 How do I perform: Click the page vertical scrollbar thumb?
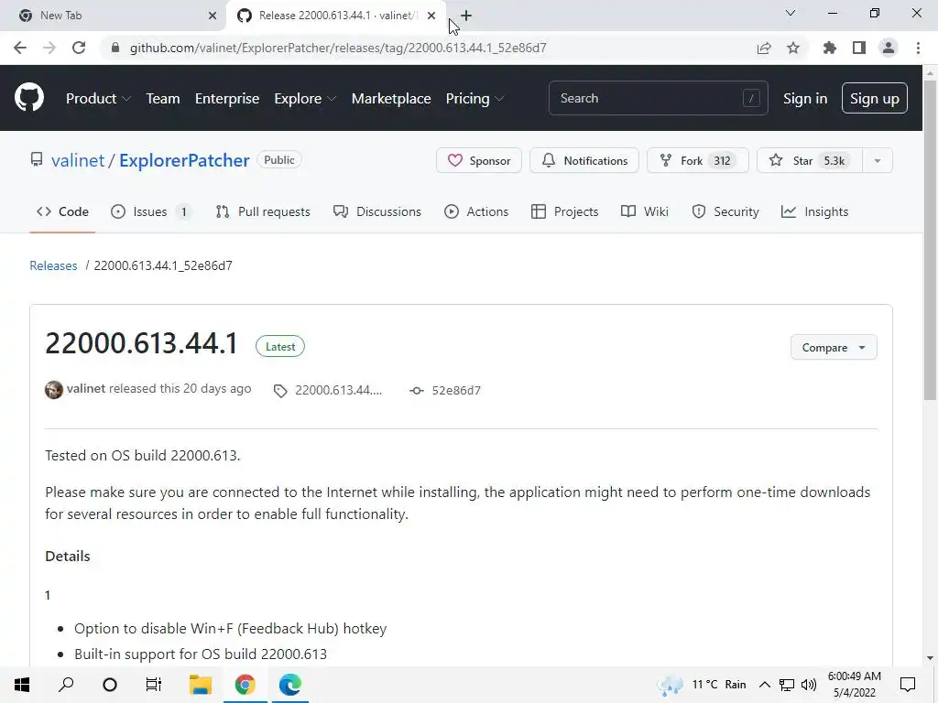point(930,239)
